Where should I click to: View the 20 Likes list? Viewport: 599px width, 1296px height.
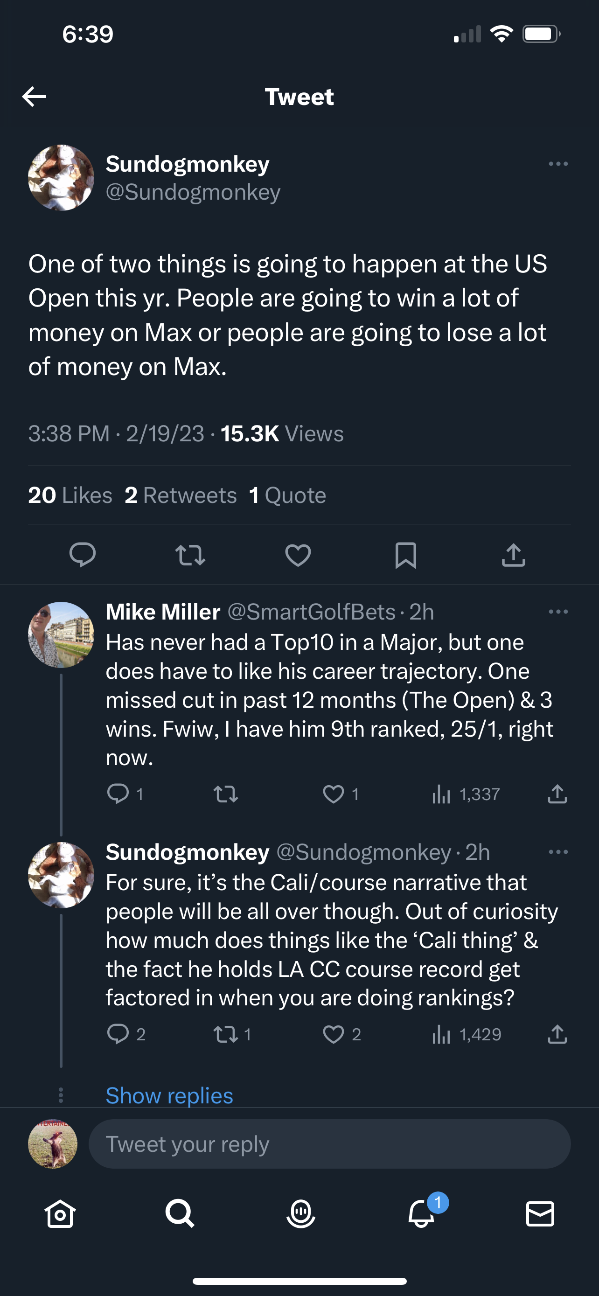point(70,495)
